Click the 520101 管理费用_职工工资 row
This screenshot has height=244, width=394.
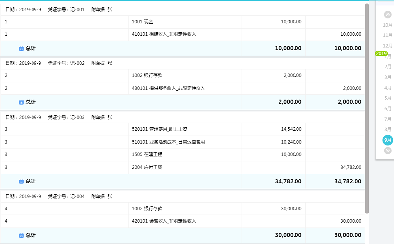183,129
